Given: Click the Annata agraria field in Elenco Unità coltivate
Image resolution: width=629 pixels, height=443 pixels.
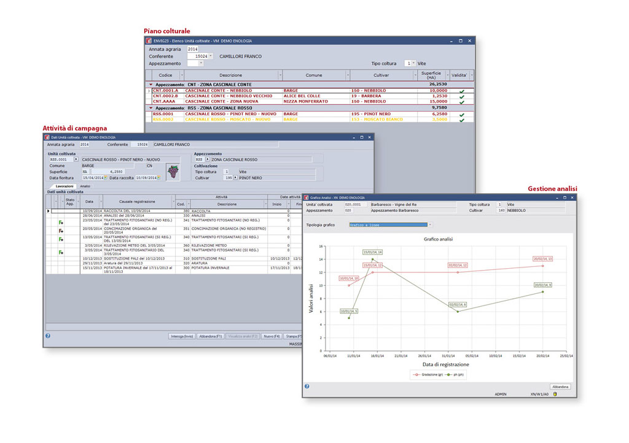Looking at the screenshot, I should pos(193,49).
